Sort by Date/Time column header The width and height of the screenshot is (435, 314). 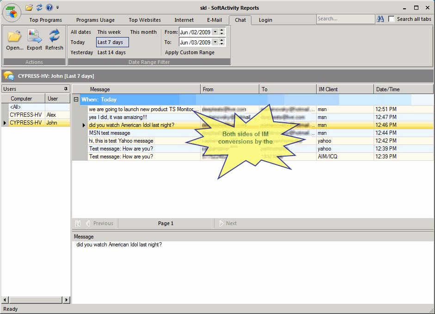[x=404, y=89]
